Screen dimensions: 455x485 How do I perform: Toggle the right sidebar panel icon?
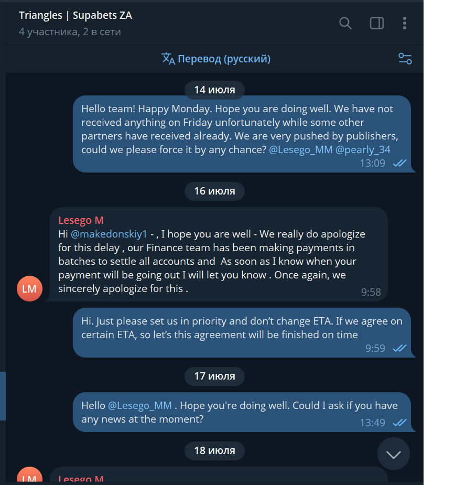[377, 23]
